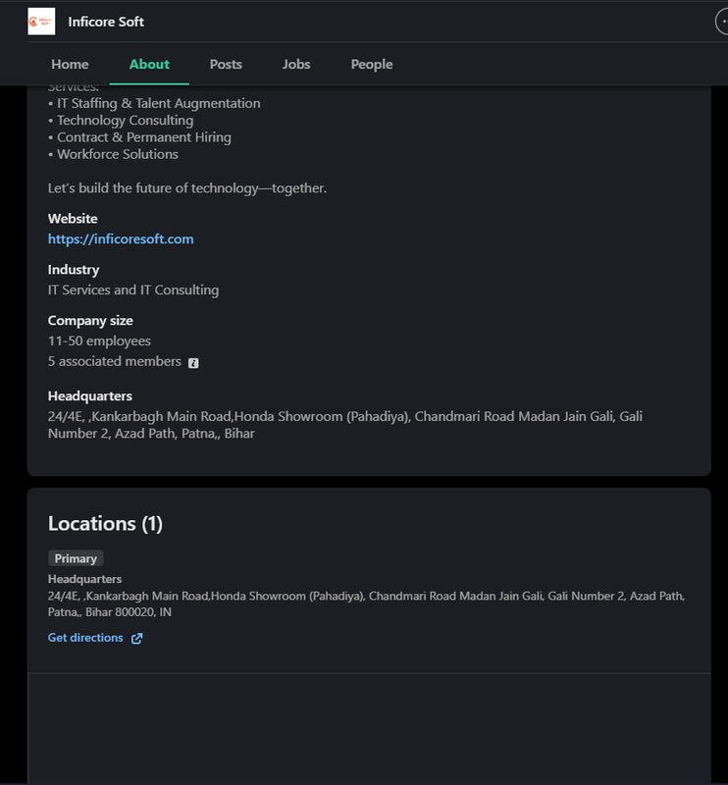Click the associated members info icon
Screen dimensions: 728x785
click(x=193, y=363)
